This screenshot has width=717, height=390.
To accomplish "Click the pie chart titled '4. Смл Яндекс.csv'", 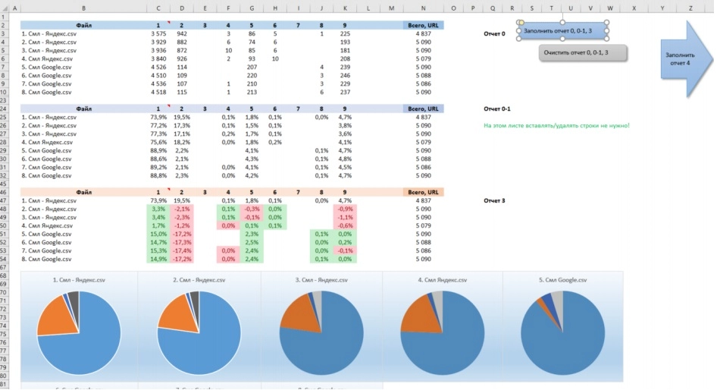I will pyautogui.click(x=442, y=333).
